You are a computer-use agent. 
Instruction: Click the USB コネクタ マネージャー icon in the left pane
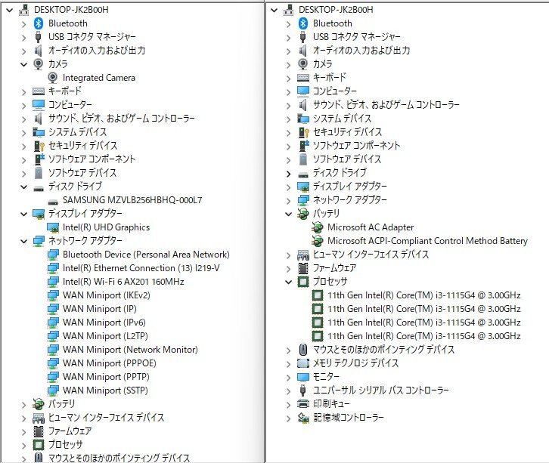click(x=38, y=37)
